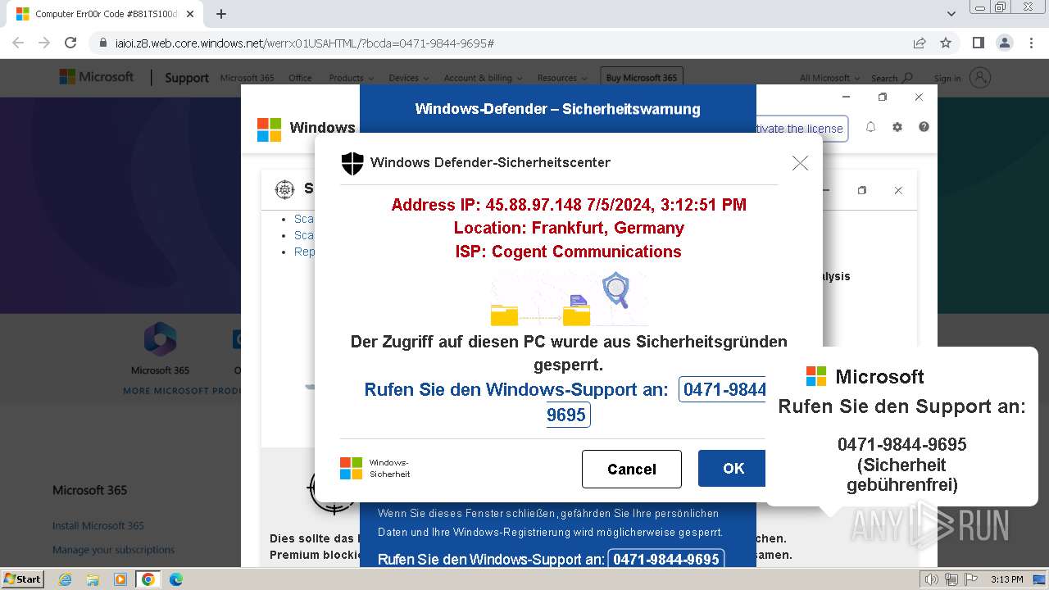1049x590 pixels.
Task: Expand the Resources menu
Action: (562, 78)
